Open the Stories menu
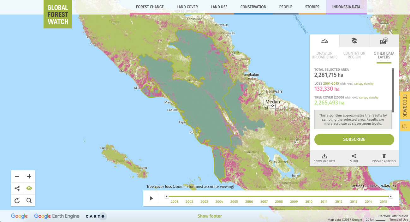Image resolution: width=410 pixels, height=222 pixels. (312, 7)
